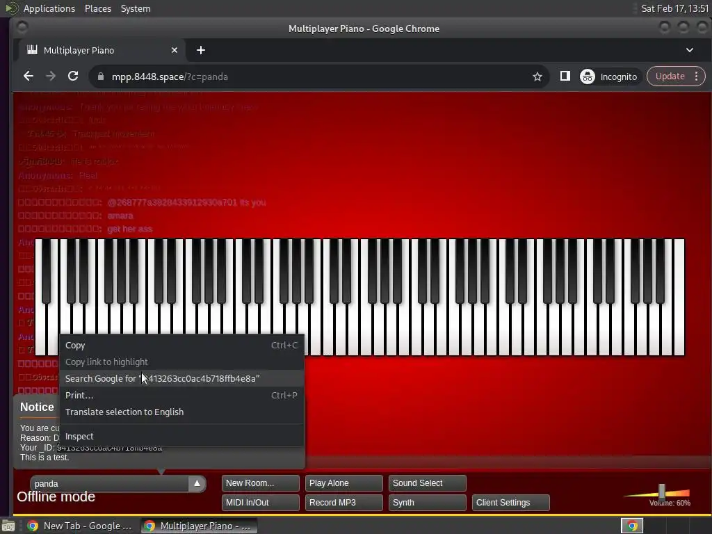Bookmark this page with the star icon
The width and height of the screenshot is (712, 534).
click(537, 76)
